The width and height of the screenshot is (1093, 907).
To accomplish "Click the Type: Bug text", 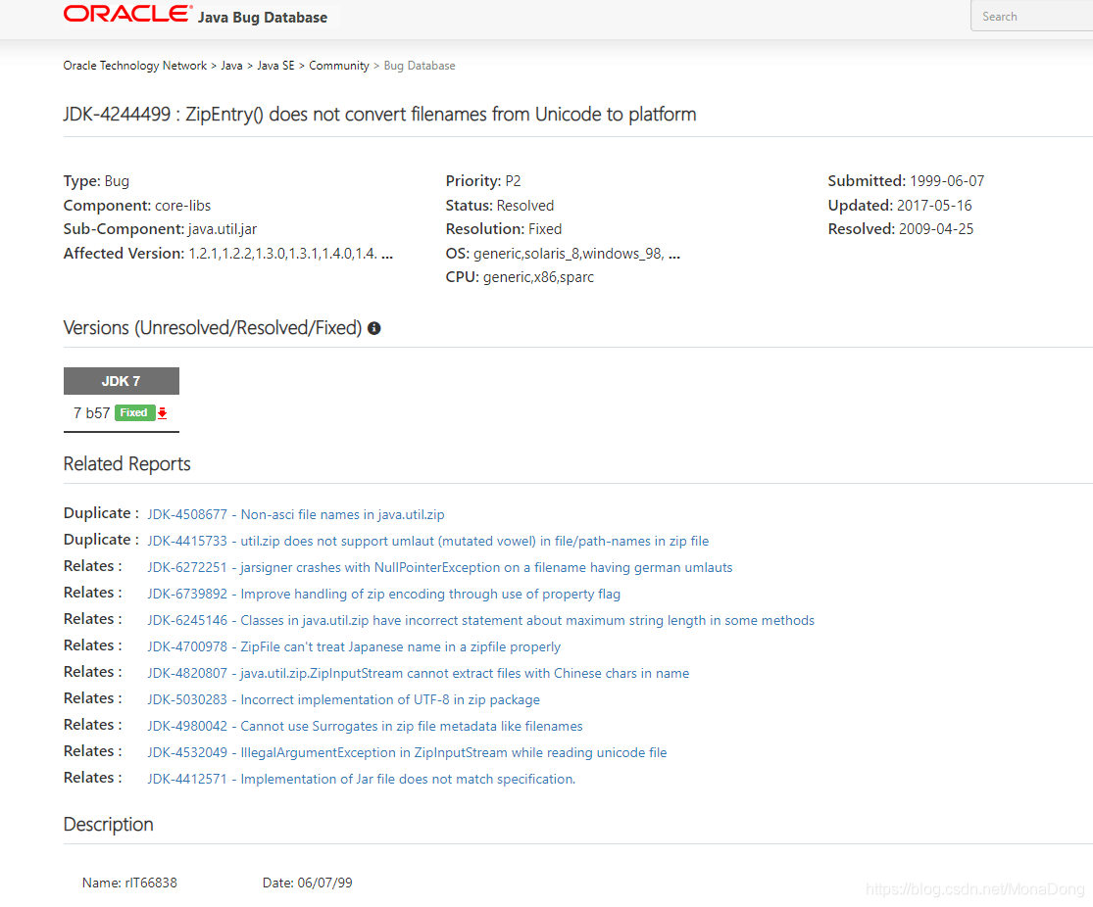I will click(x=96, y=181).
